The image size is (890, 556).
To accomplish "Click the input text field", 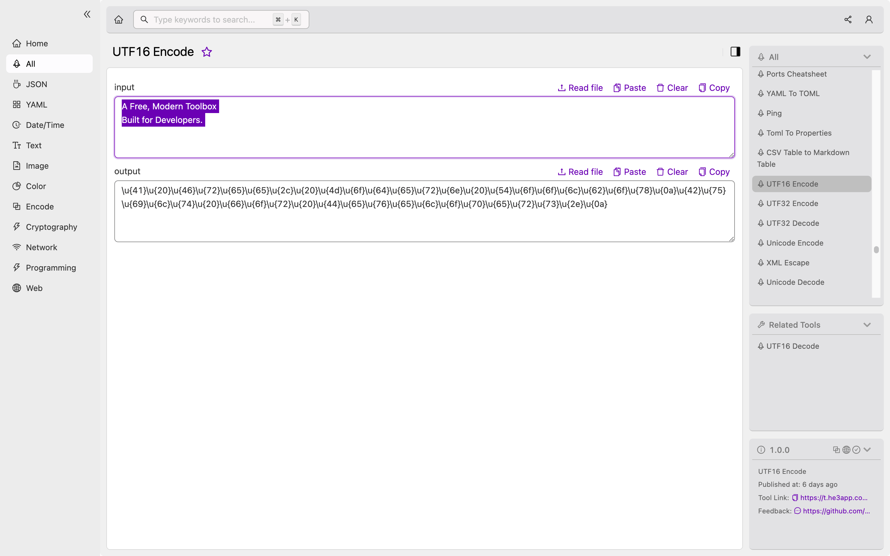I will coord(424,127).
